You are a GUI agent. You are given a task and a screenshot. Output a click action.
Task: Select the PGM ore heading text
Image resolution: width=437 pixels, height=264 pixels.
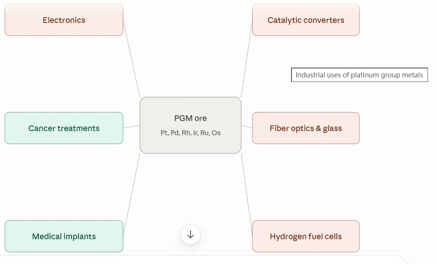pyautogui.click(x=190, y=118)
